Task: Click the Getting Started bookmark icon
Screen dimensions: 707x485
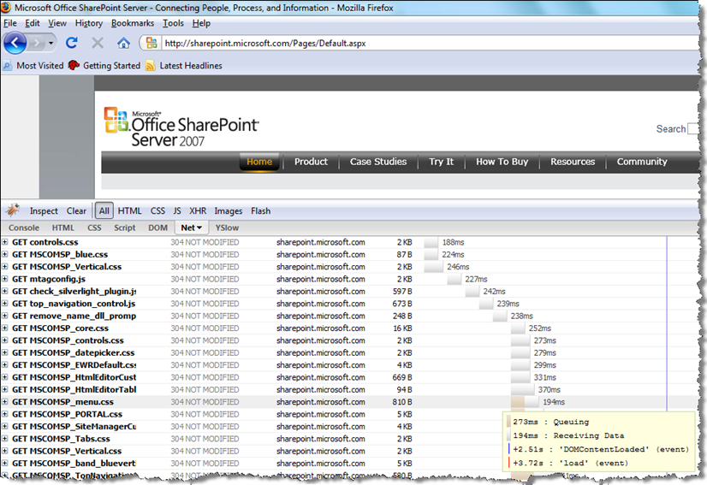Action: click(x=74, y=65)
